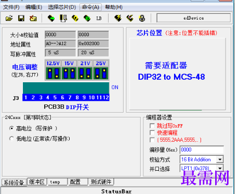
Task: Click the red-crossed folder toolbar icon
Action: click(33, 18)
